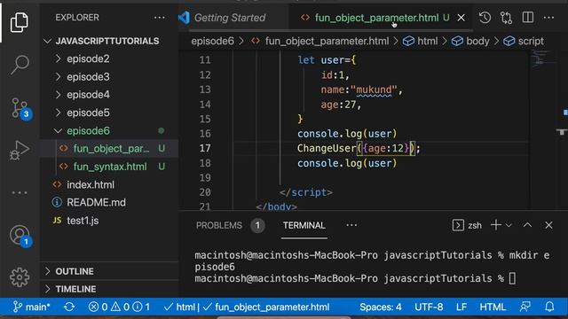568x319 pixels.
Task: Open fun_object_par... file in explorer
Action: click(x=111, y=149)
